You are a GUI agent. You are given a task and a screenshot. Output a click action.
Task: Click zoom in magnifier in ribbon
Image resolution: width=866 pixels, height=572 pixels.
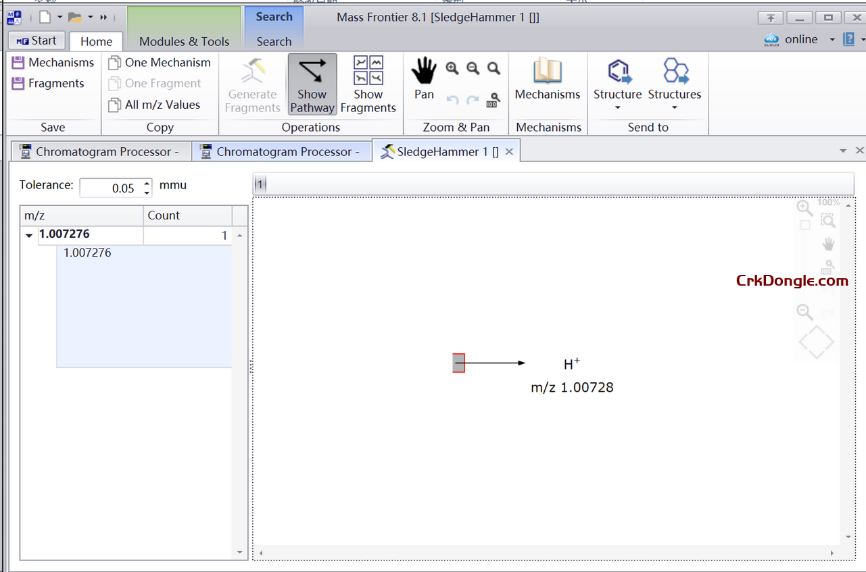pos(452,68)
